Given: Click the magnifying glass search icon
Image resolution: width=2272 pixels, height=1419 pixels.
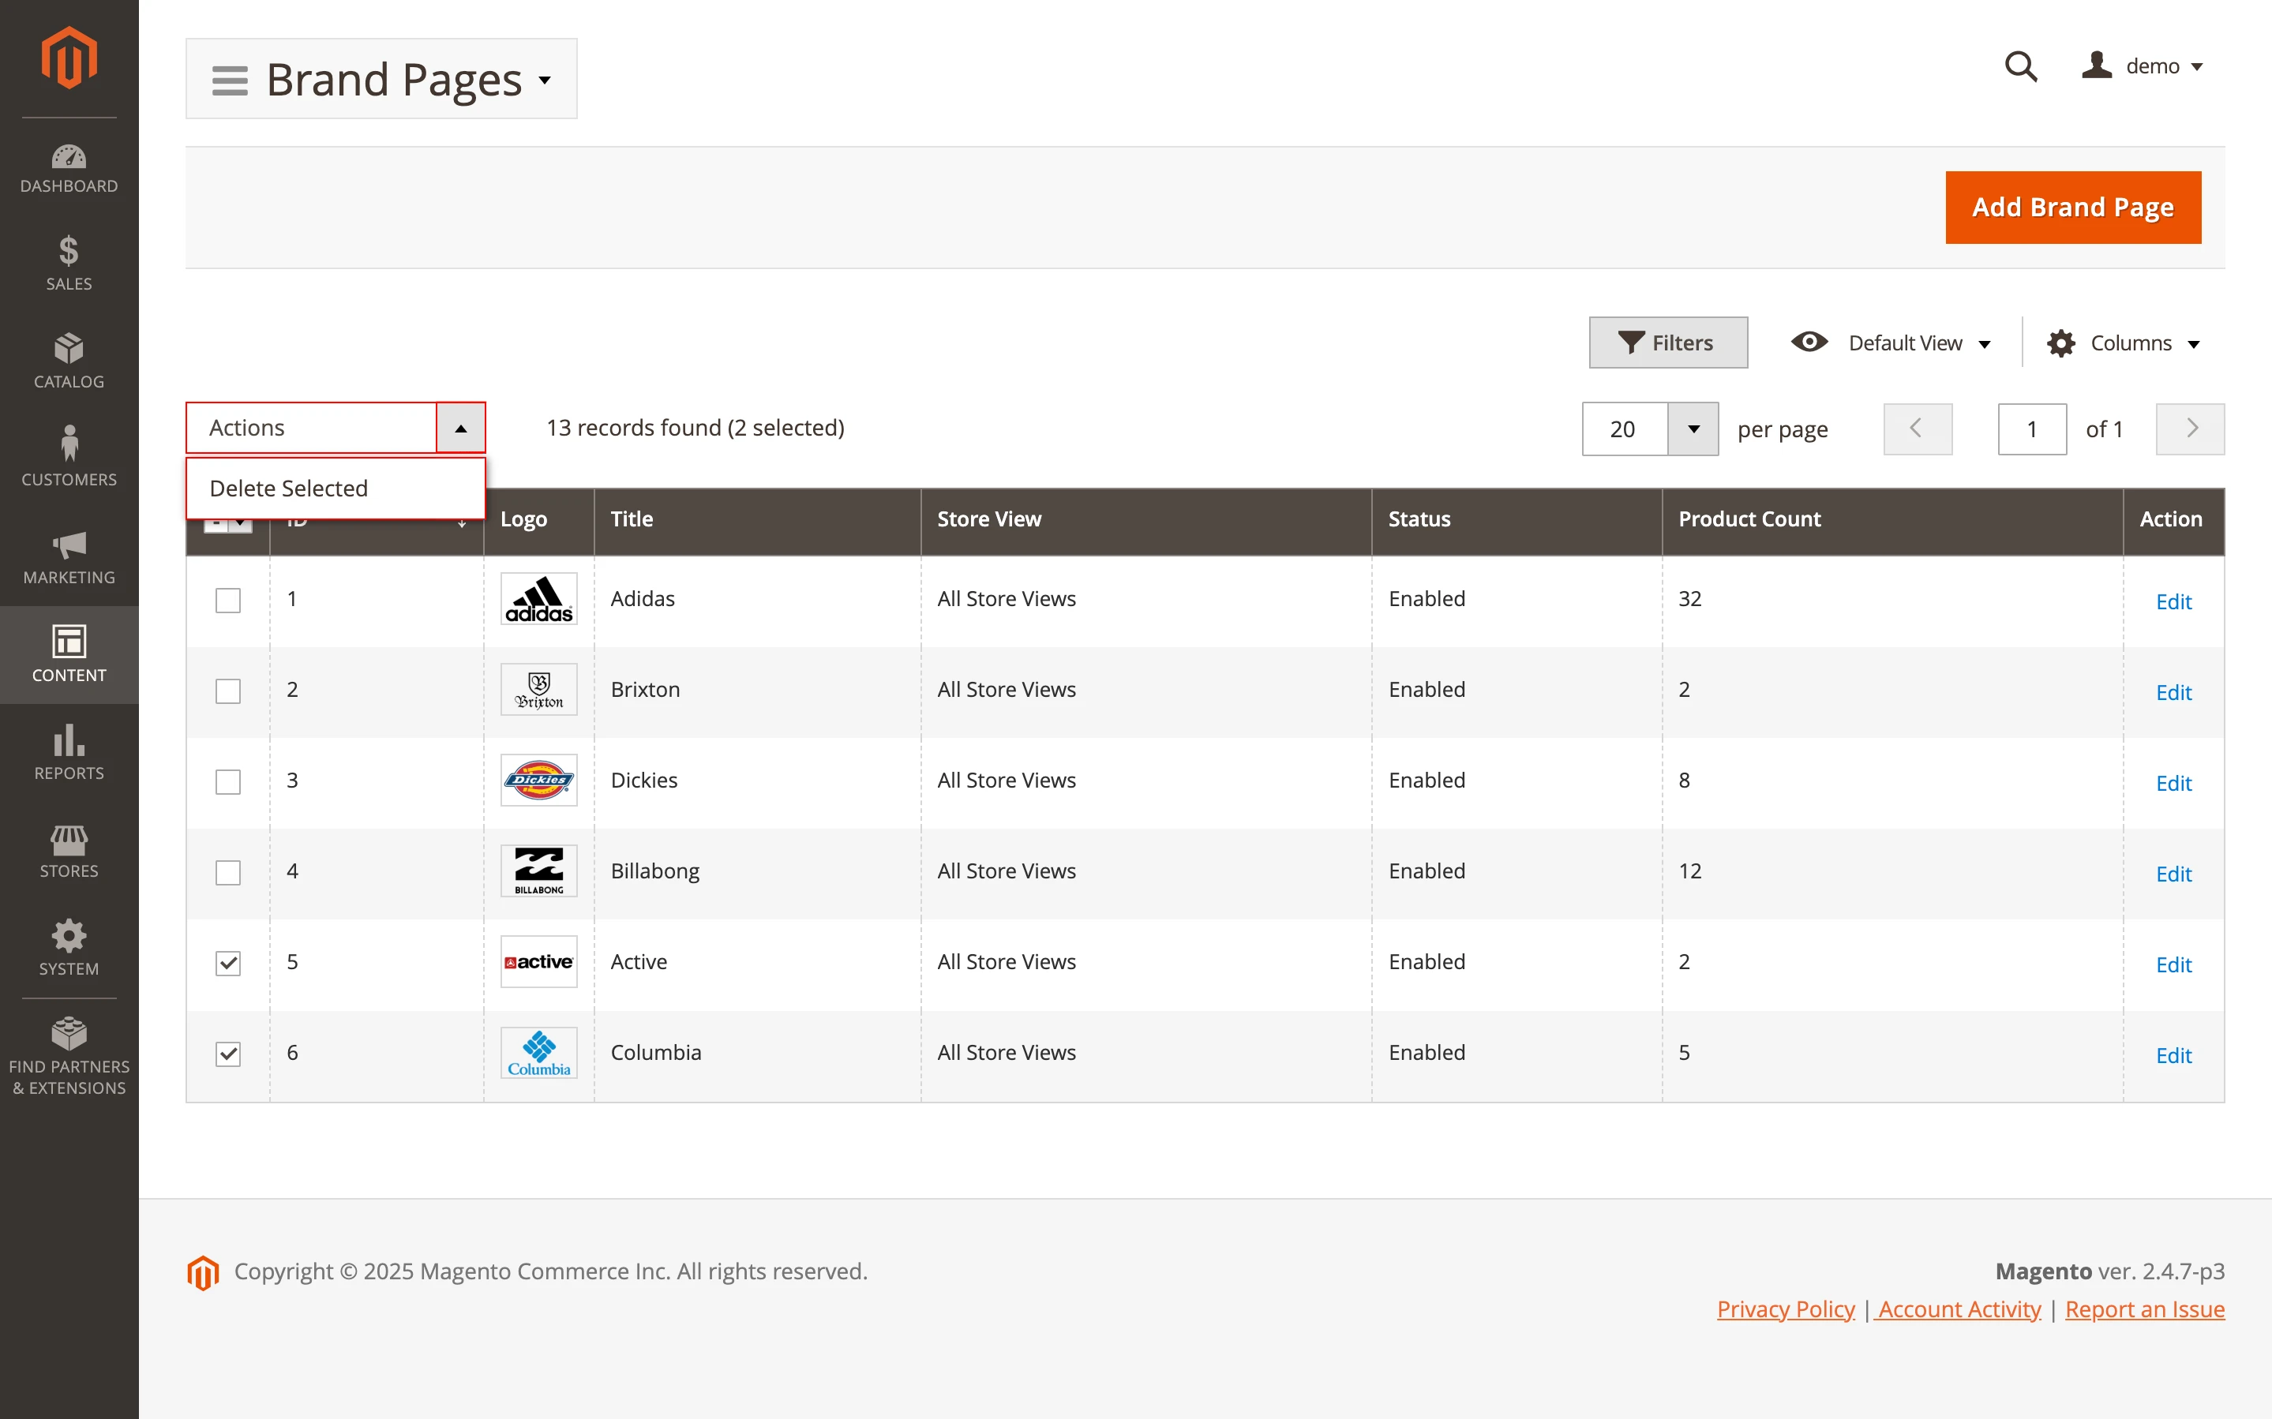Looking at the screenshot, I should tap(2019, 66).
